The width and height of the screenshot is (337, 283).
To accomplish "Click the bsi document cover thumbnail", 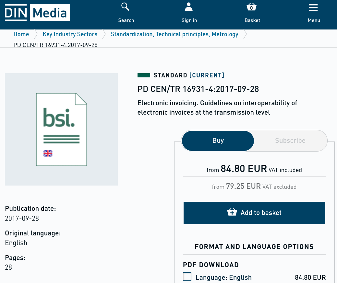I will coord(61,129).
